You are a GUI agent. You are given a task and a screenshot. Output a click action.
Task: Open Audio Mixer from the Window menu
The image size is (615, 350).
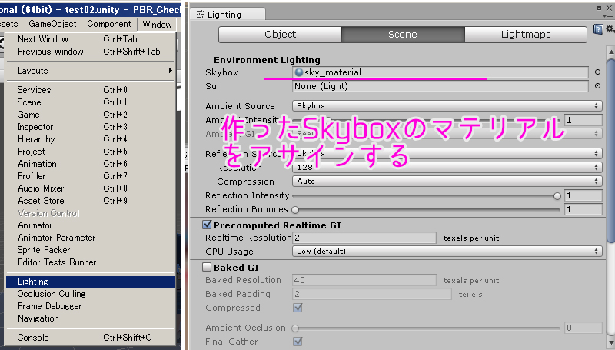coord(90,188)
